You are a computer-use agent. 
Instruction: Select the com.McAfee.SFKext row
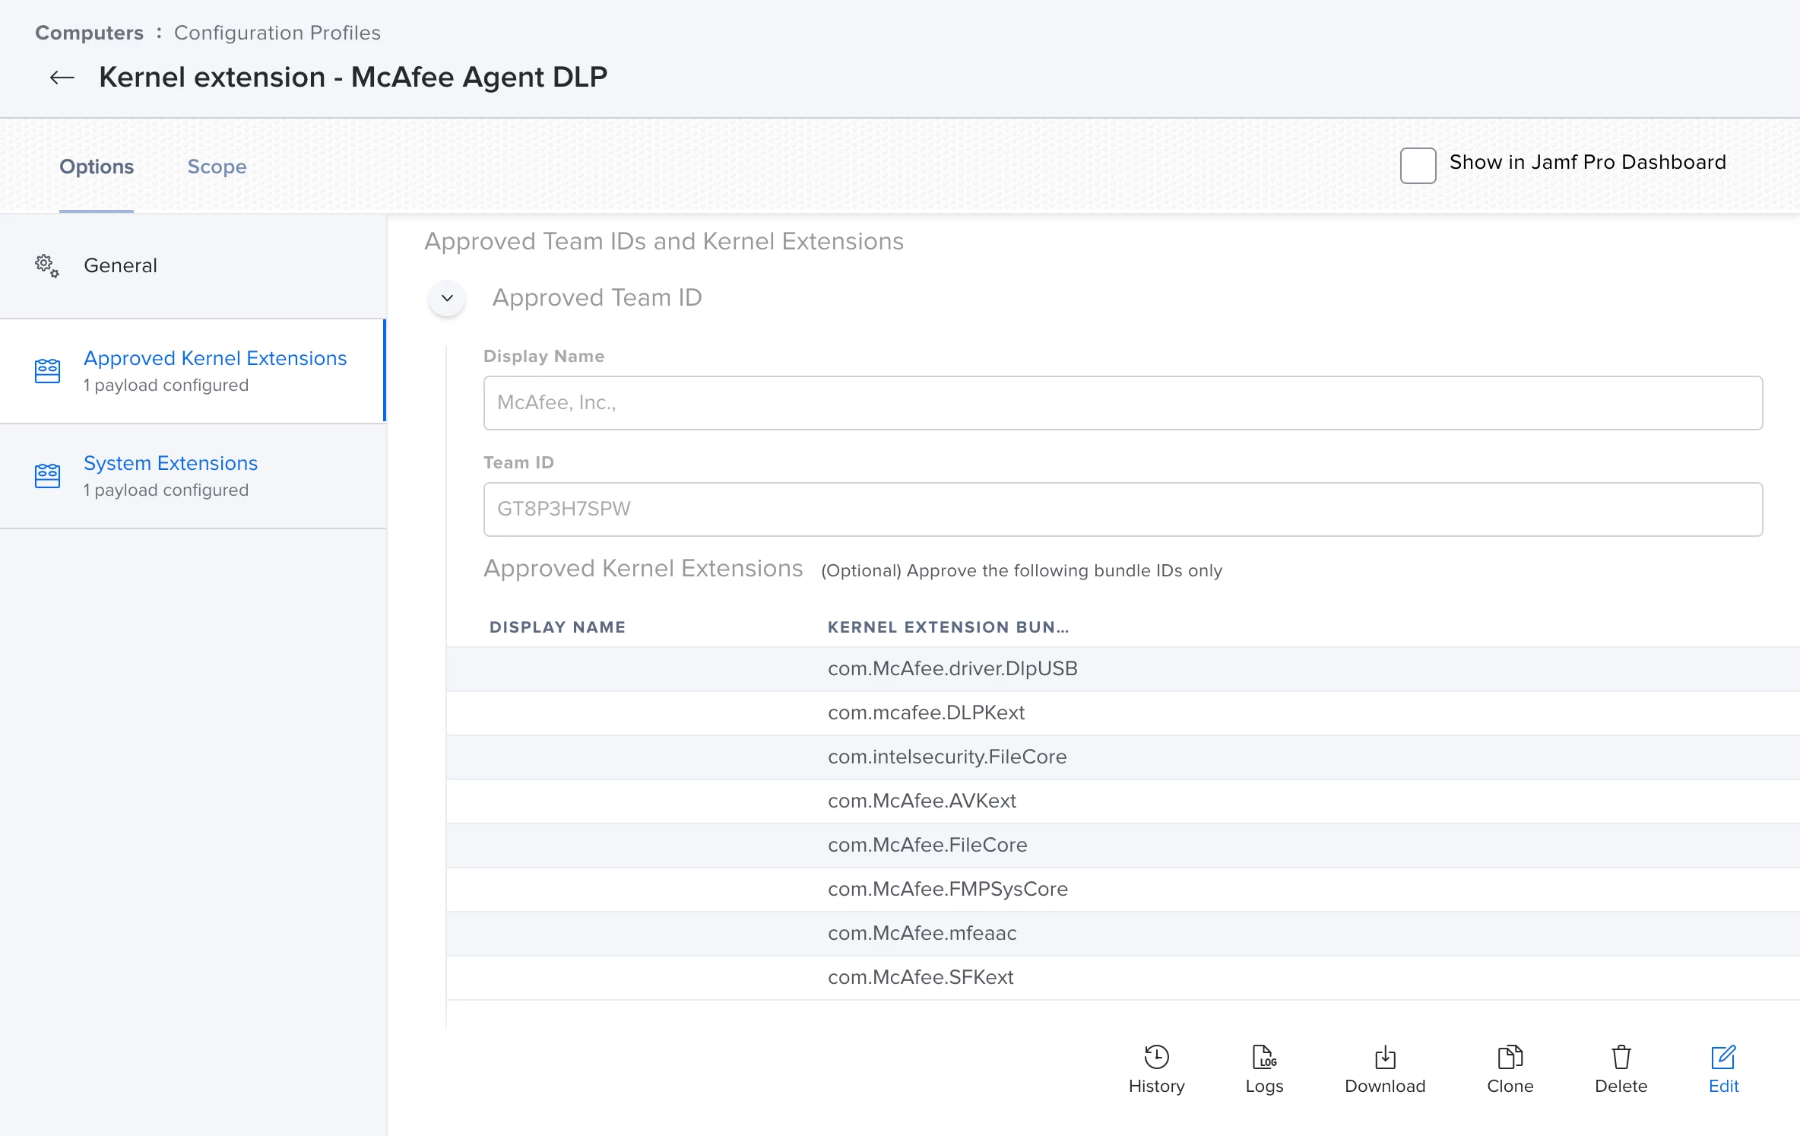(x=1123, y=978)
